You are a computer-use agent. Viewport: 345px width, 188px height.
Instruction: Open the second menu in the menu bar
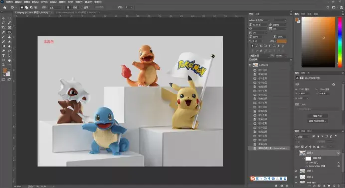18,2
